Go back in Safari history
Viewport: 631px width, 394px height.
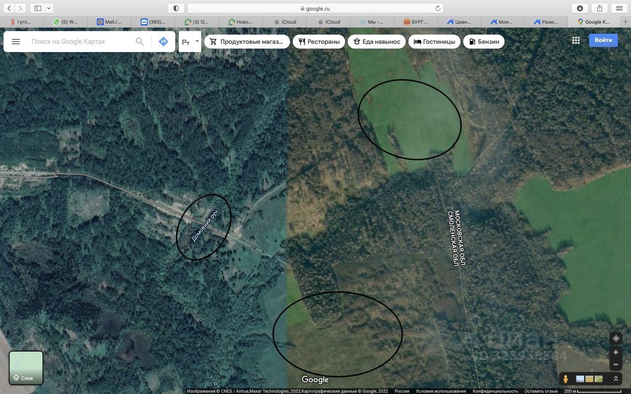[x=9, y=8]
